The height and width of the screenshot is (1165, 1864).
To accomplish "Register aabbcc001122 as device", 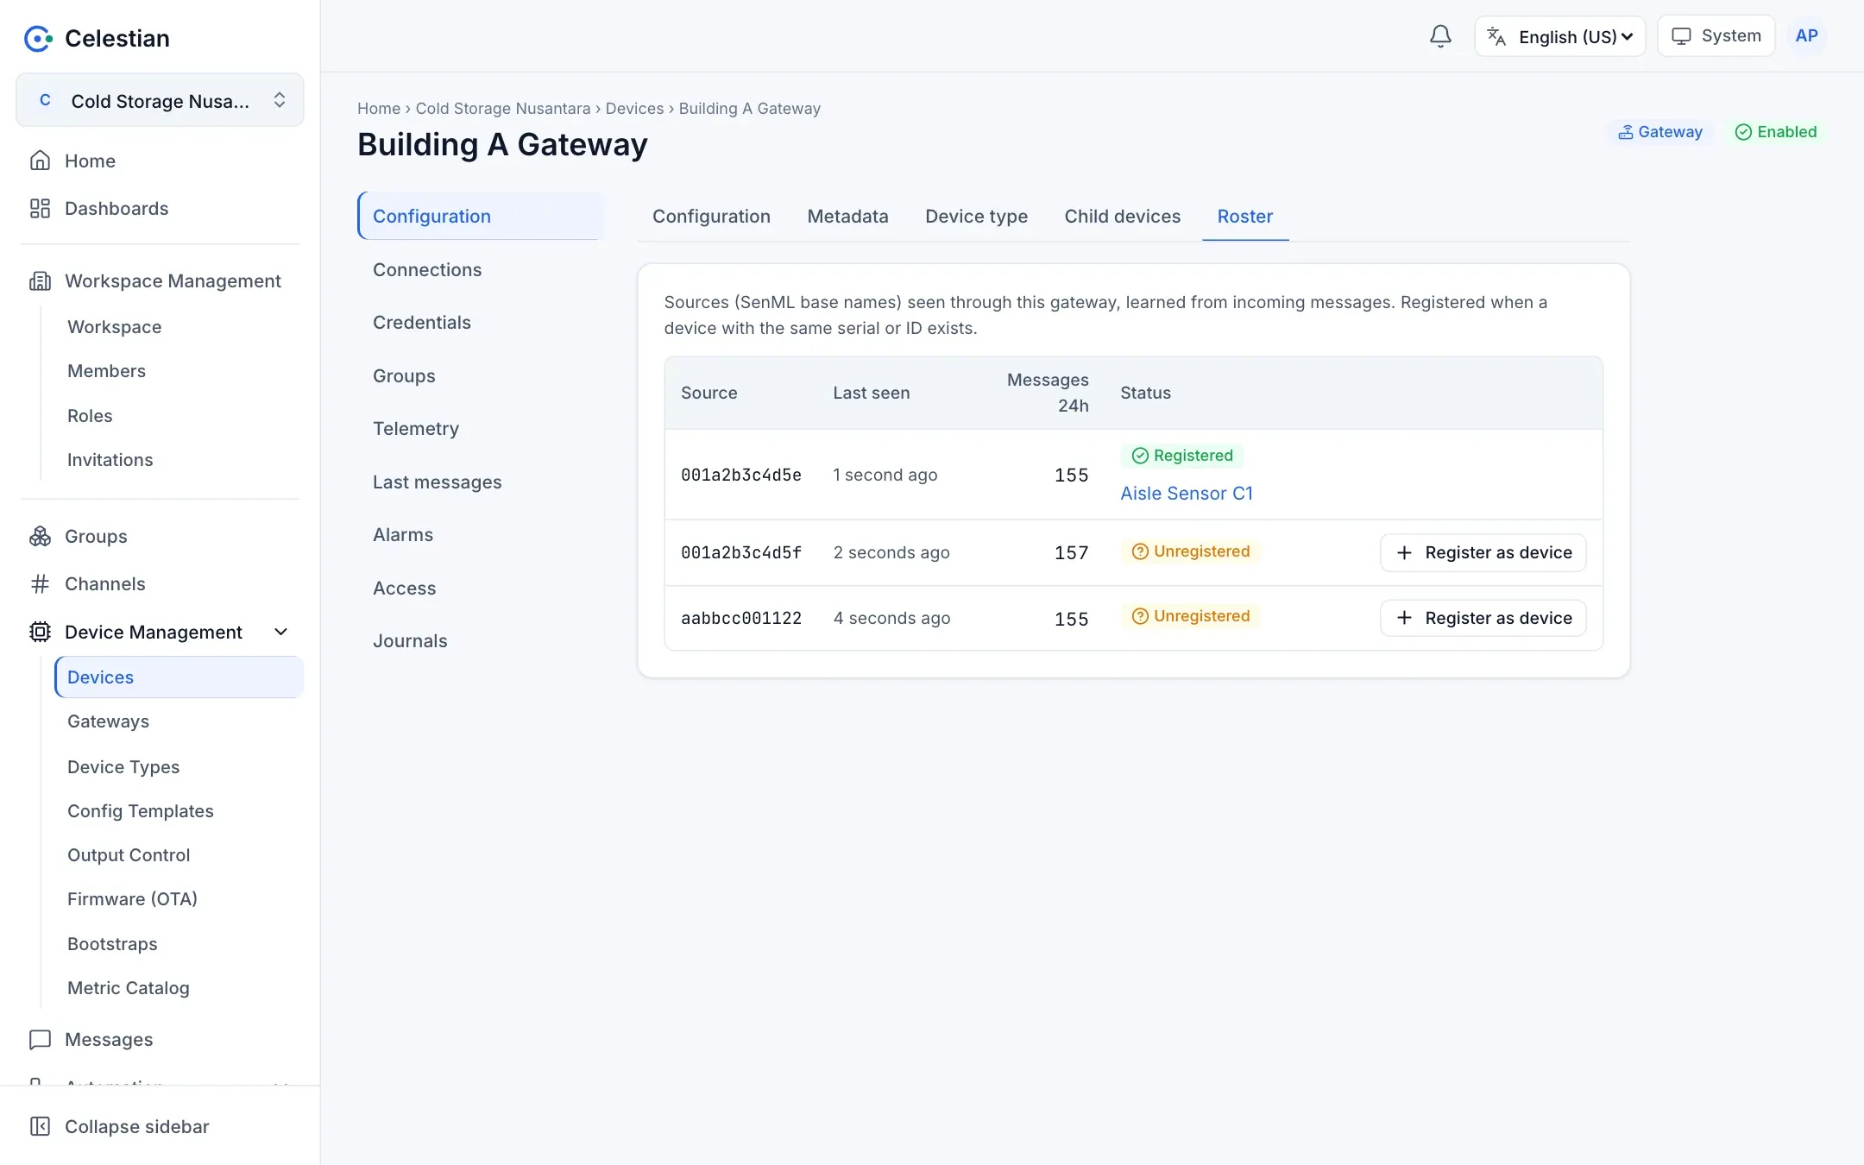I will point(1483,618).
